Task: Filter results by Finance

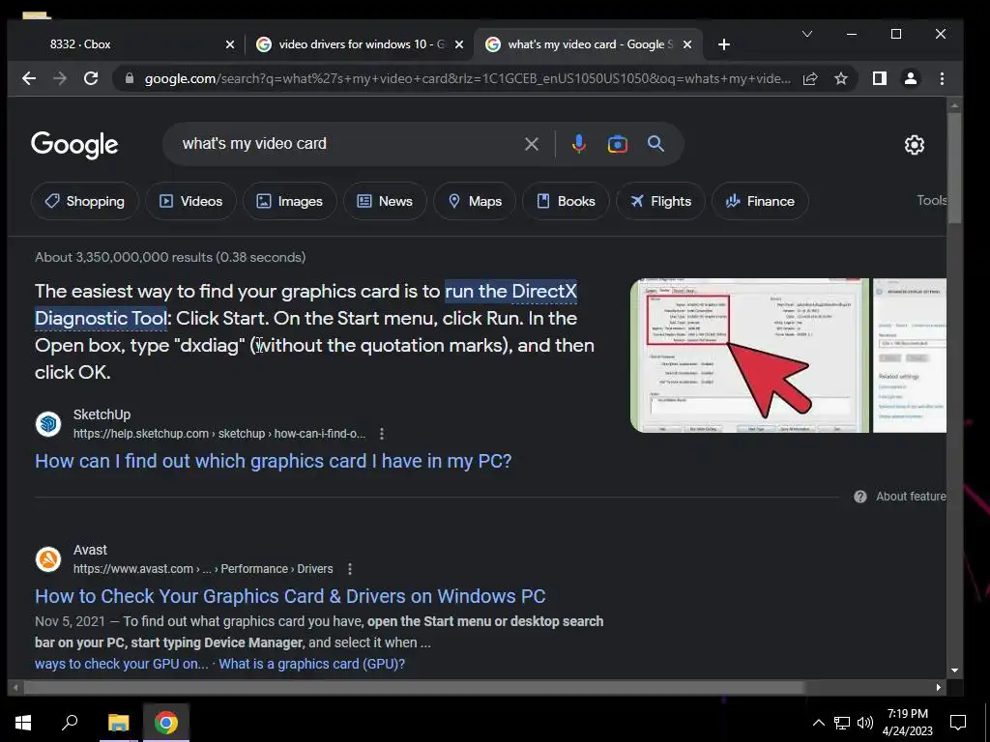Action: 760,201
